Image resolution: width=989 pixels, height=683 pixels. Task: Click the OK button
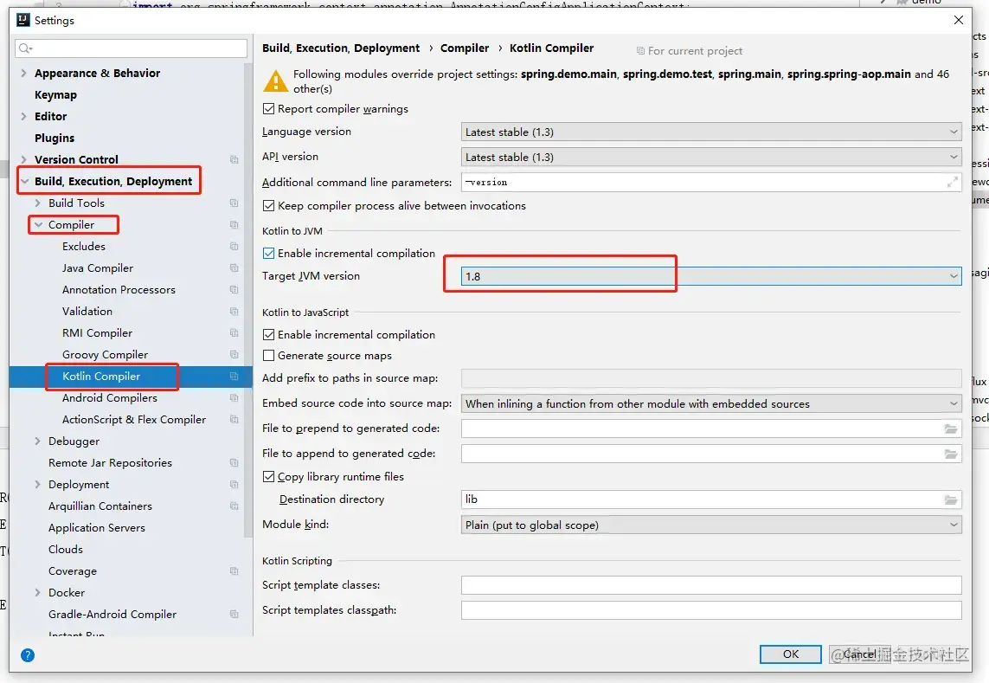790,654
